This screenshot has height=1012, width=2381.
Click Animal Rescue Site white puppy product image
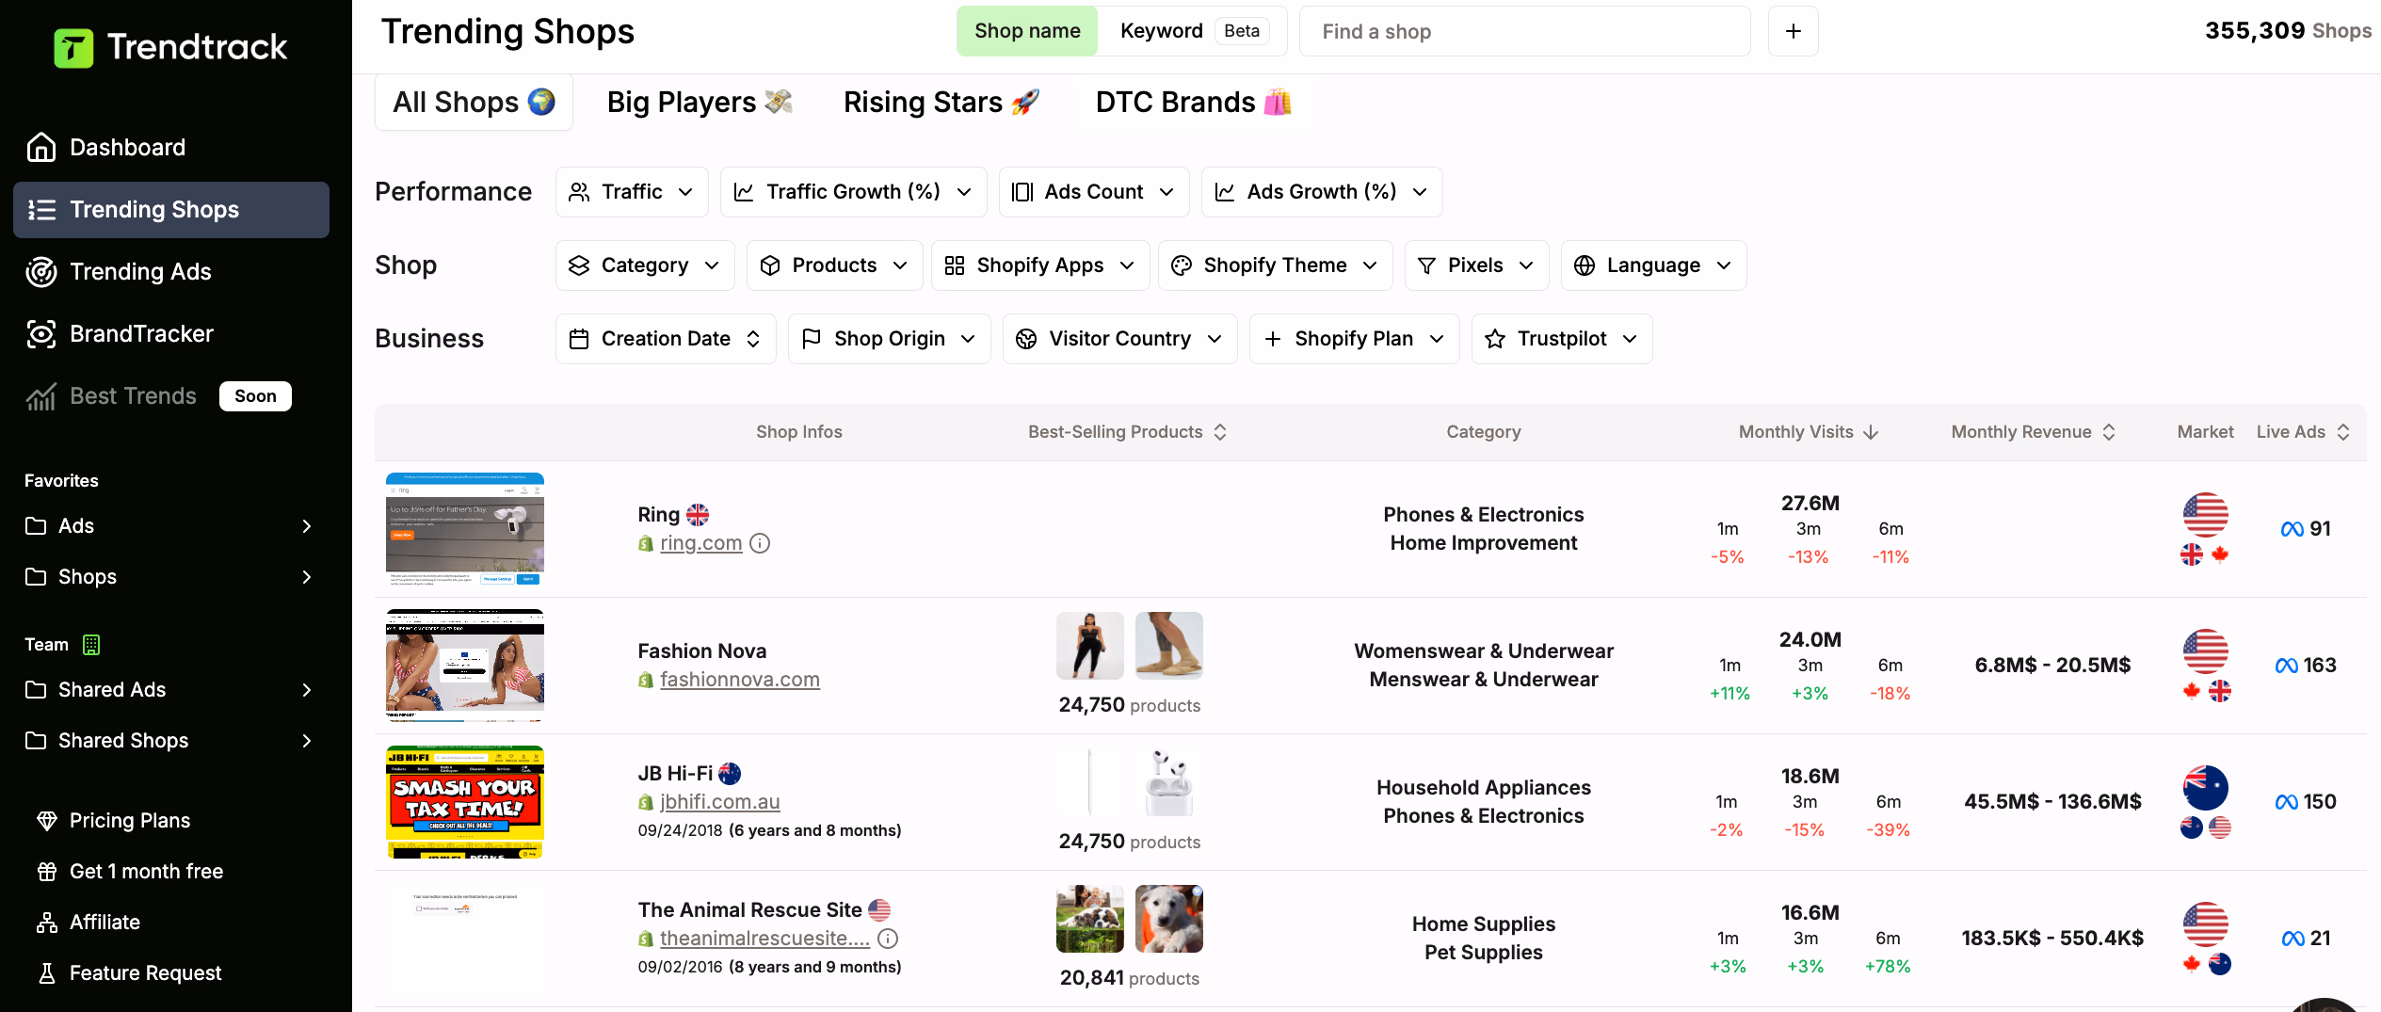point(1169,919)
